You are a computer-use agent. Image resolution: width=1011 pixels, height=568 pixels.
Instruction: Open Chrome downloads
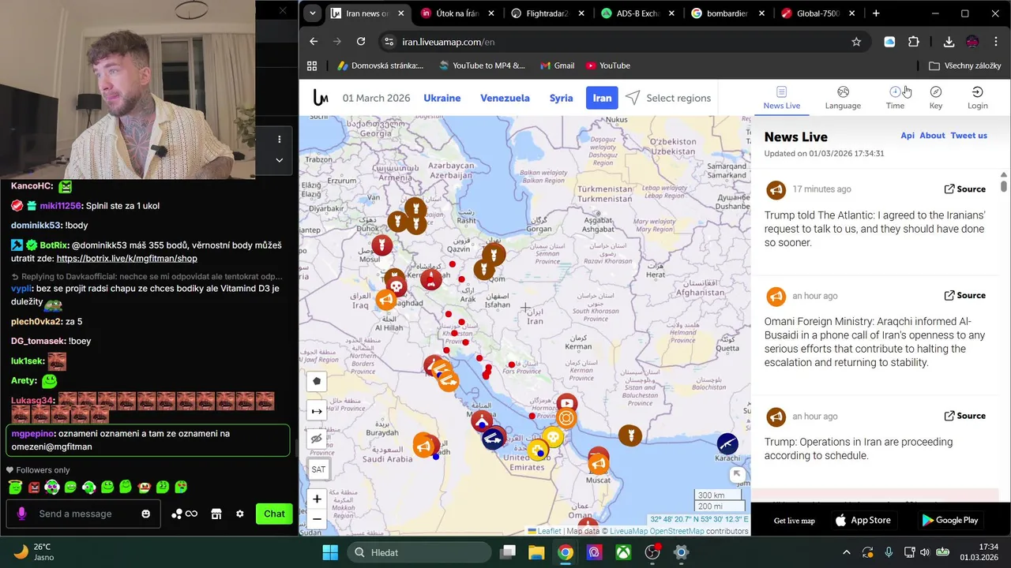coord(949,42)
